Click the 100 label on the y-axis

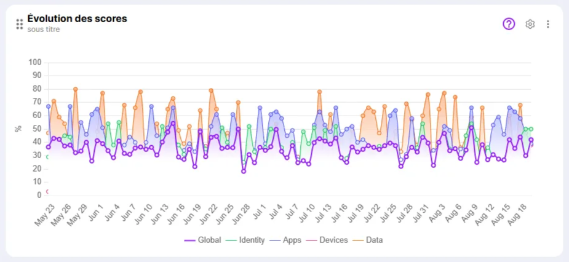point(34,62)
